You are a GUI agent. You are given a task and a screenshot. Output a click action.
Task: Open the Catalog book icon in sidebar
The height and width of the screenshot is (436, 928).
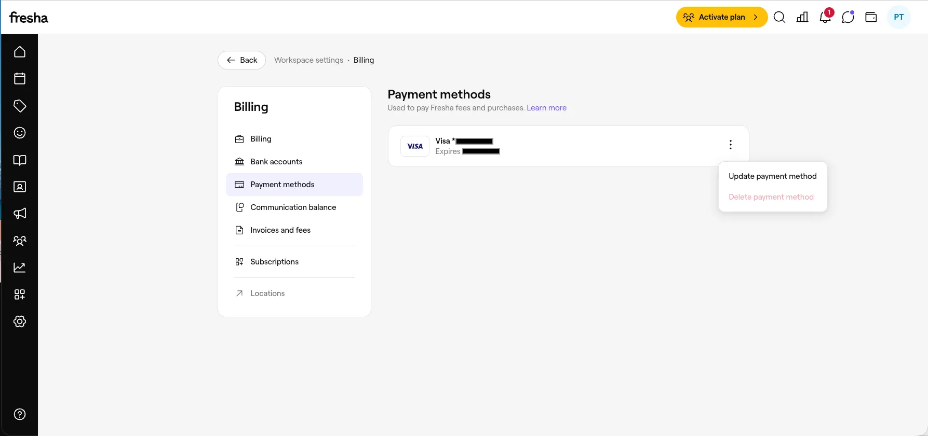[20, 160]
